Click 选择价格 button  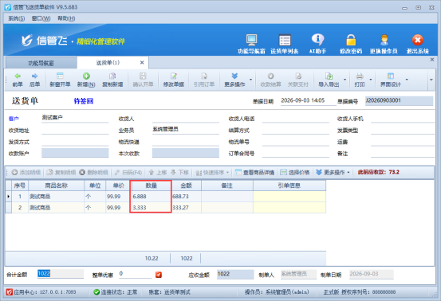coord(295,173)
